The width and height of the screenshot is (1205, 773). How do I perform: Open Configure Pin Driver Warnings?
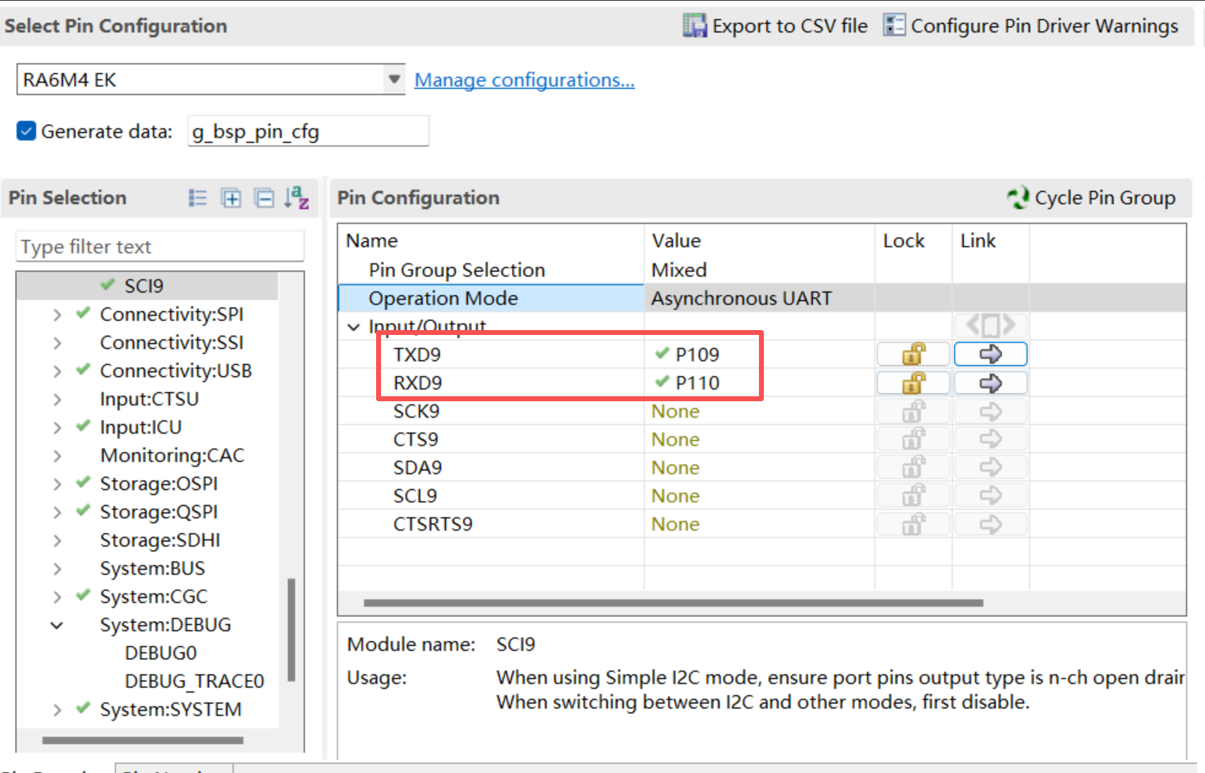tap(1031, 26)
